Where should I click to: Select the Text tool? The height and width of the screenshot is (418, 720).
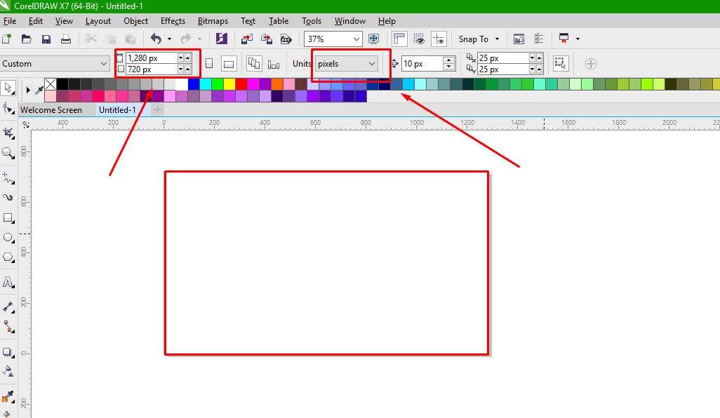pyautogui.click(x=8, y=282)
